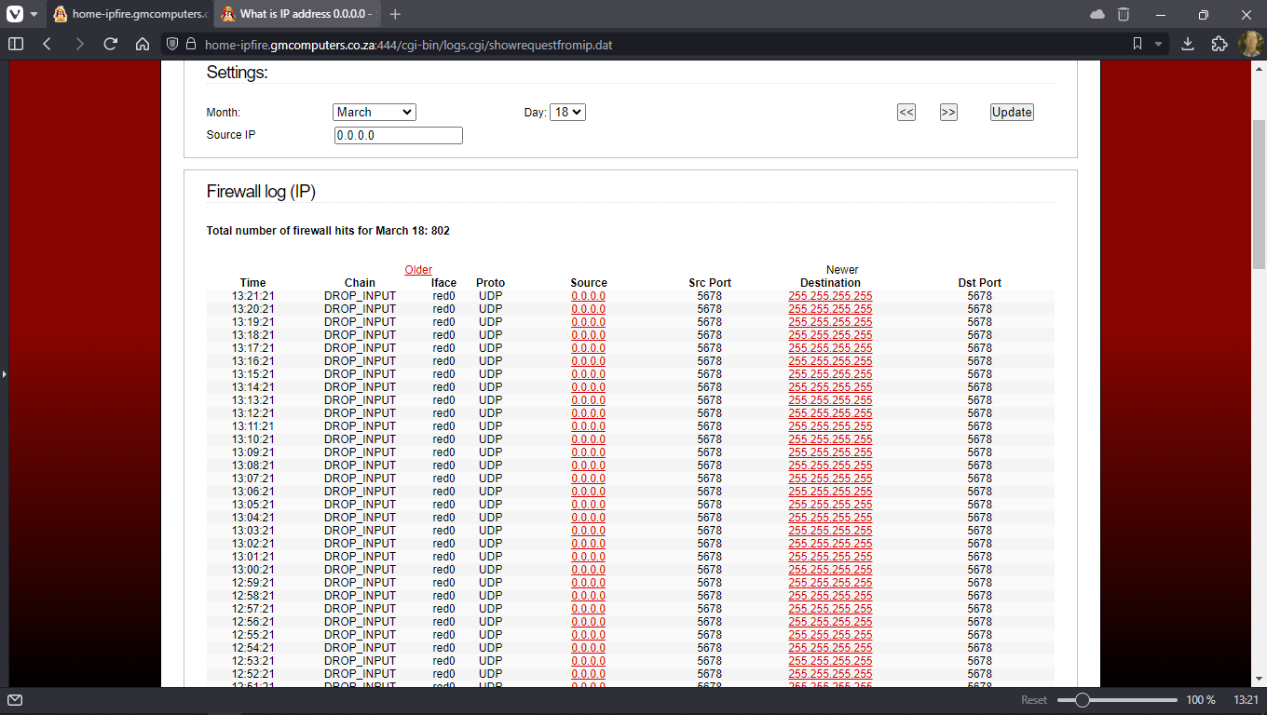
Task: Click the Source IP input field
Action: pyautogui.click(x=398, y=135)
